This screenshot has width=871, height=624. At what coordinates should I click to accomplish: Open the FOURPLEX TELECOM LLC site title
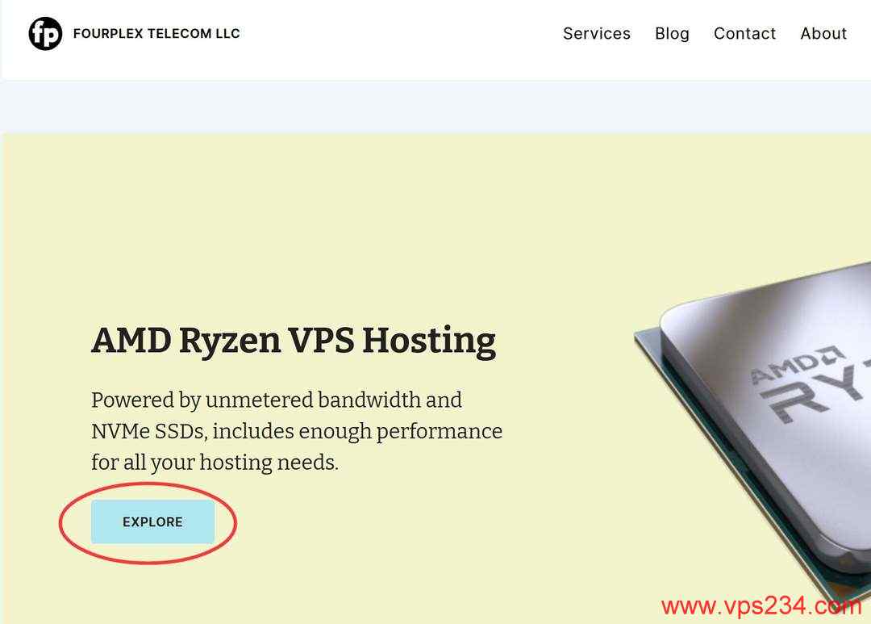(156, 33)
